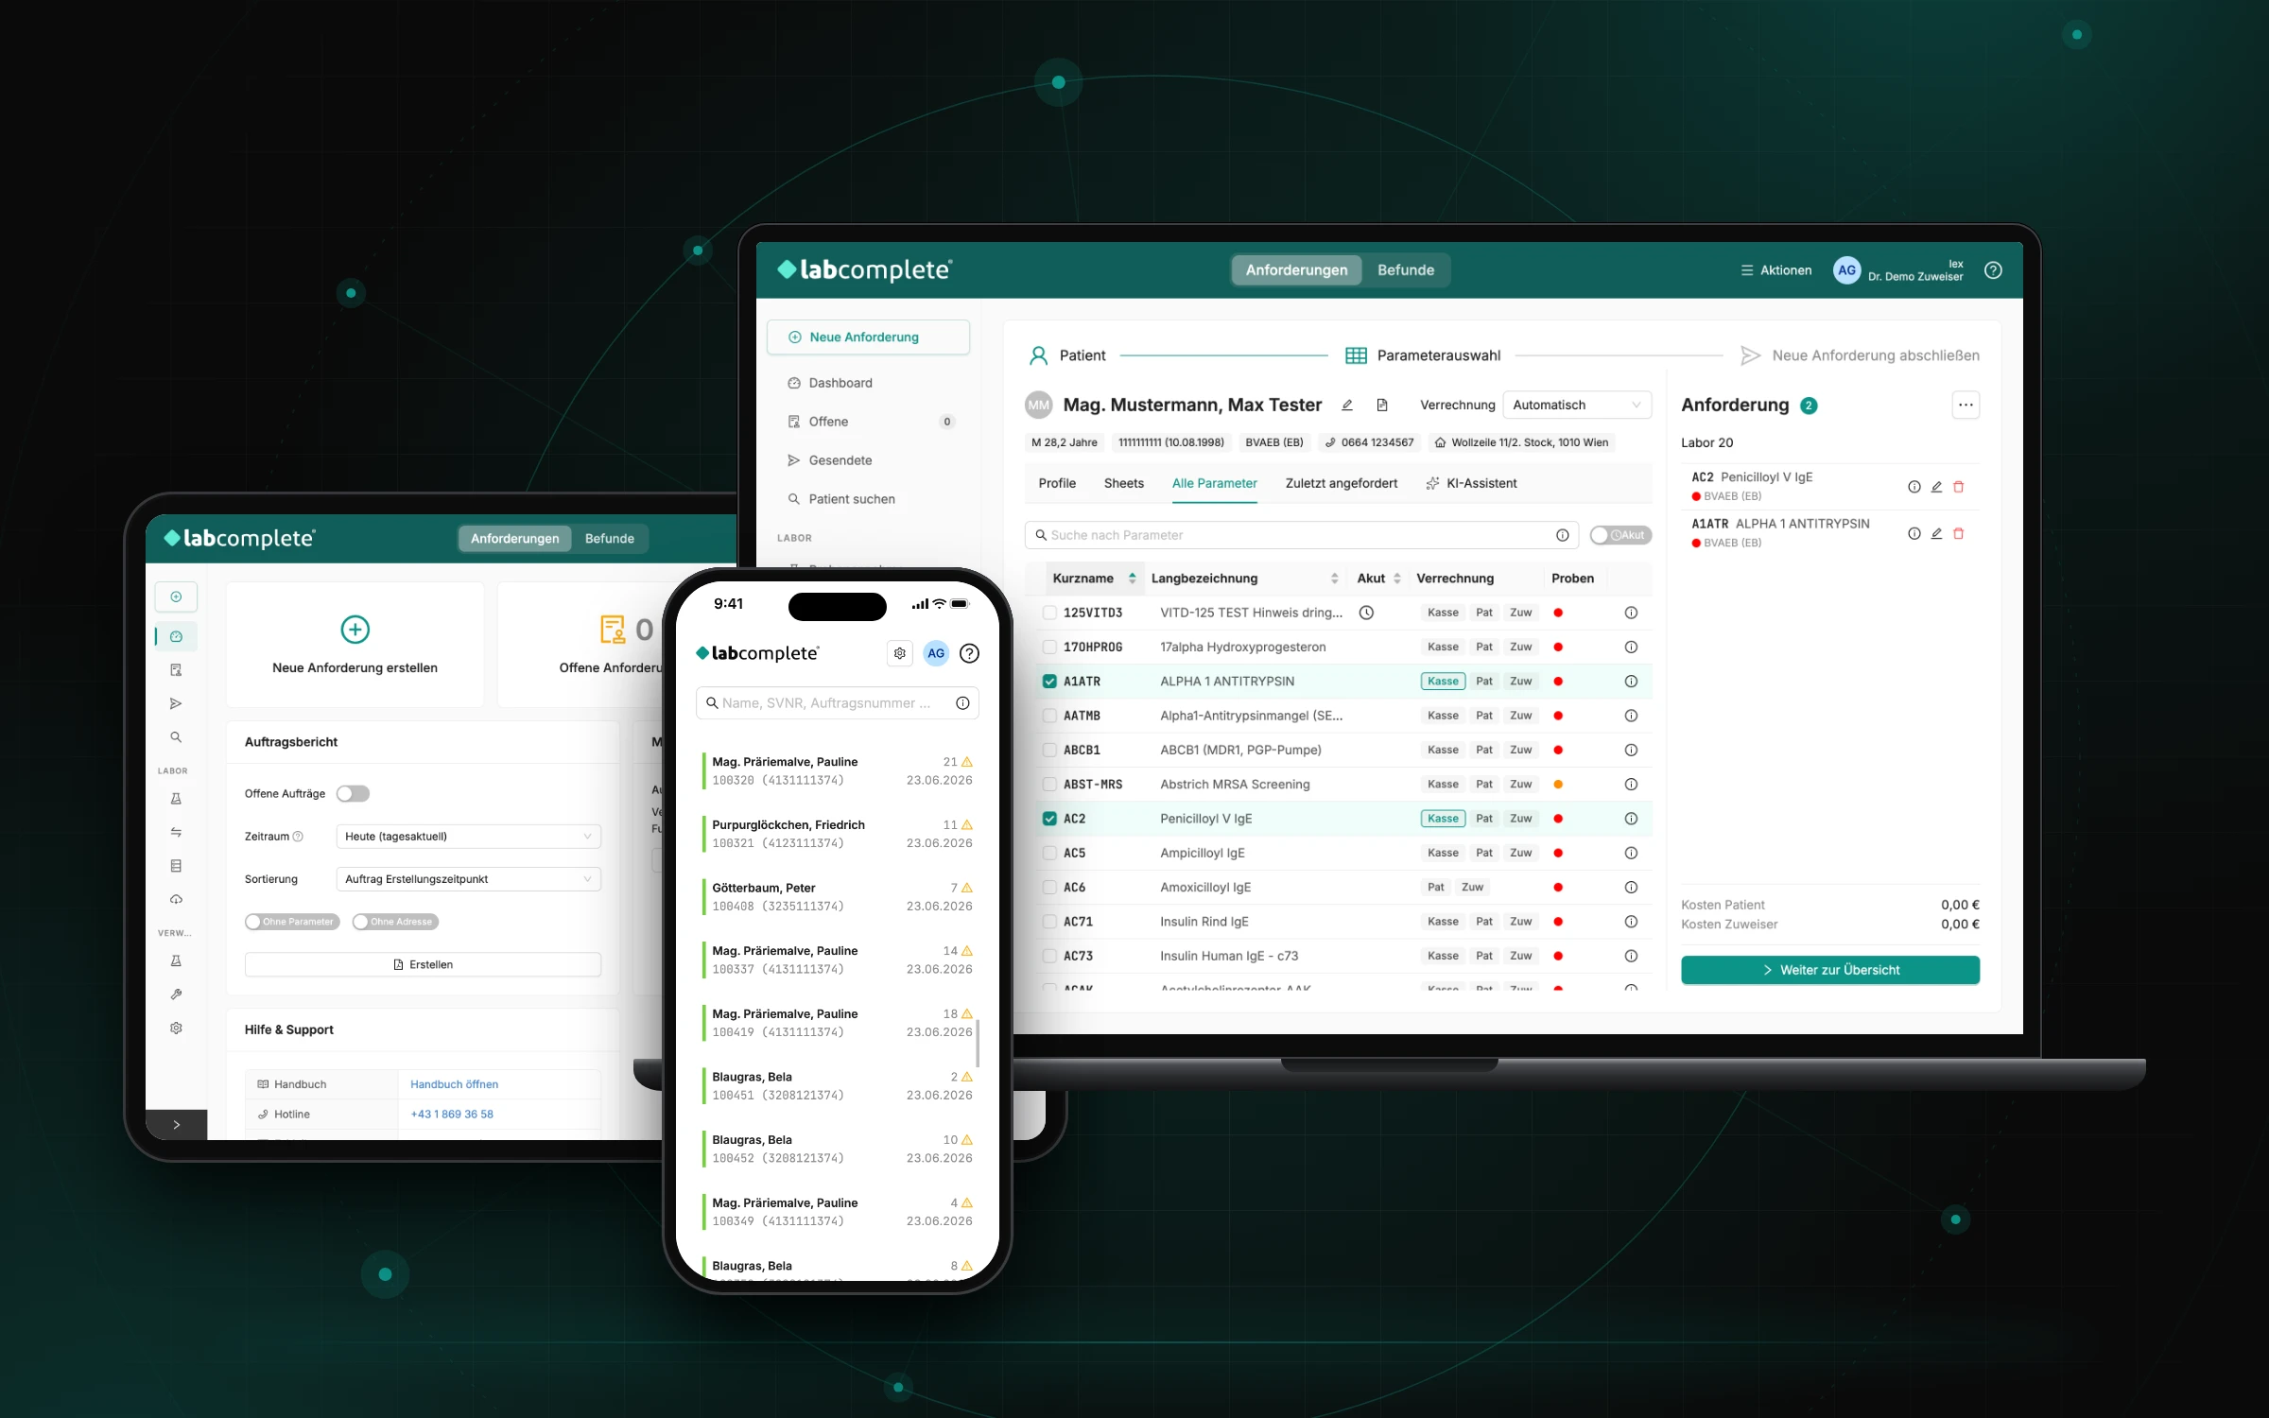Delete AC2 Penicilloyl V IgE from Anforderung

coord(1959,487)
